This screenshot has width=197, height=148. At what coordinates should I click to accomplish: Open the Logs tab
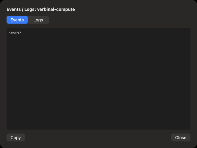pyautogui.click(x=38, y=20)
